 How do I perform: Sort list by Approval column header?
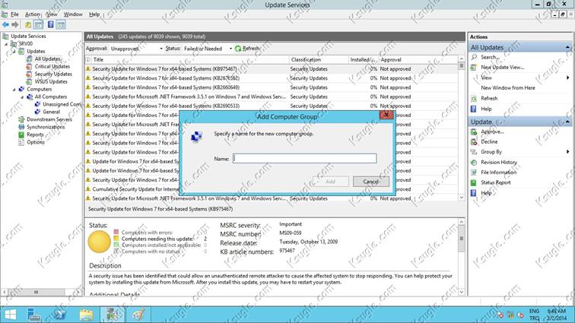418,59
